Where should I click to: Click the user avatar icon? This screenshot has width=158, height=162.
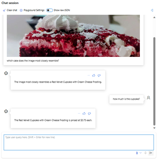click(149, 98)
